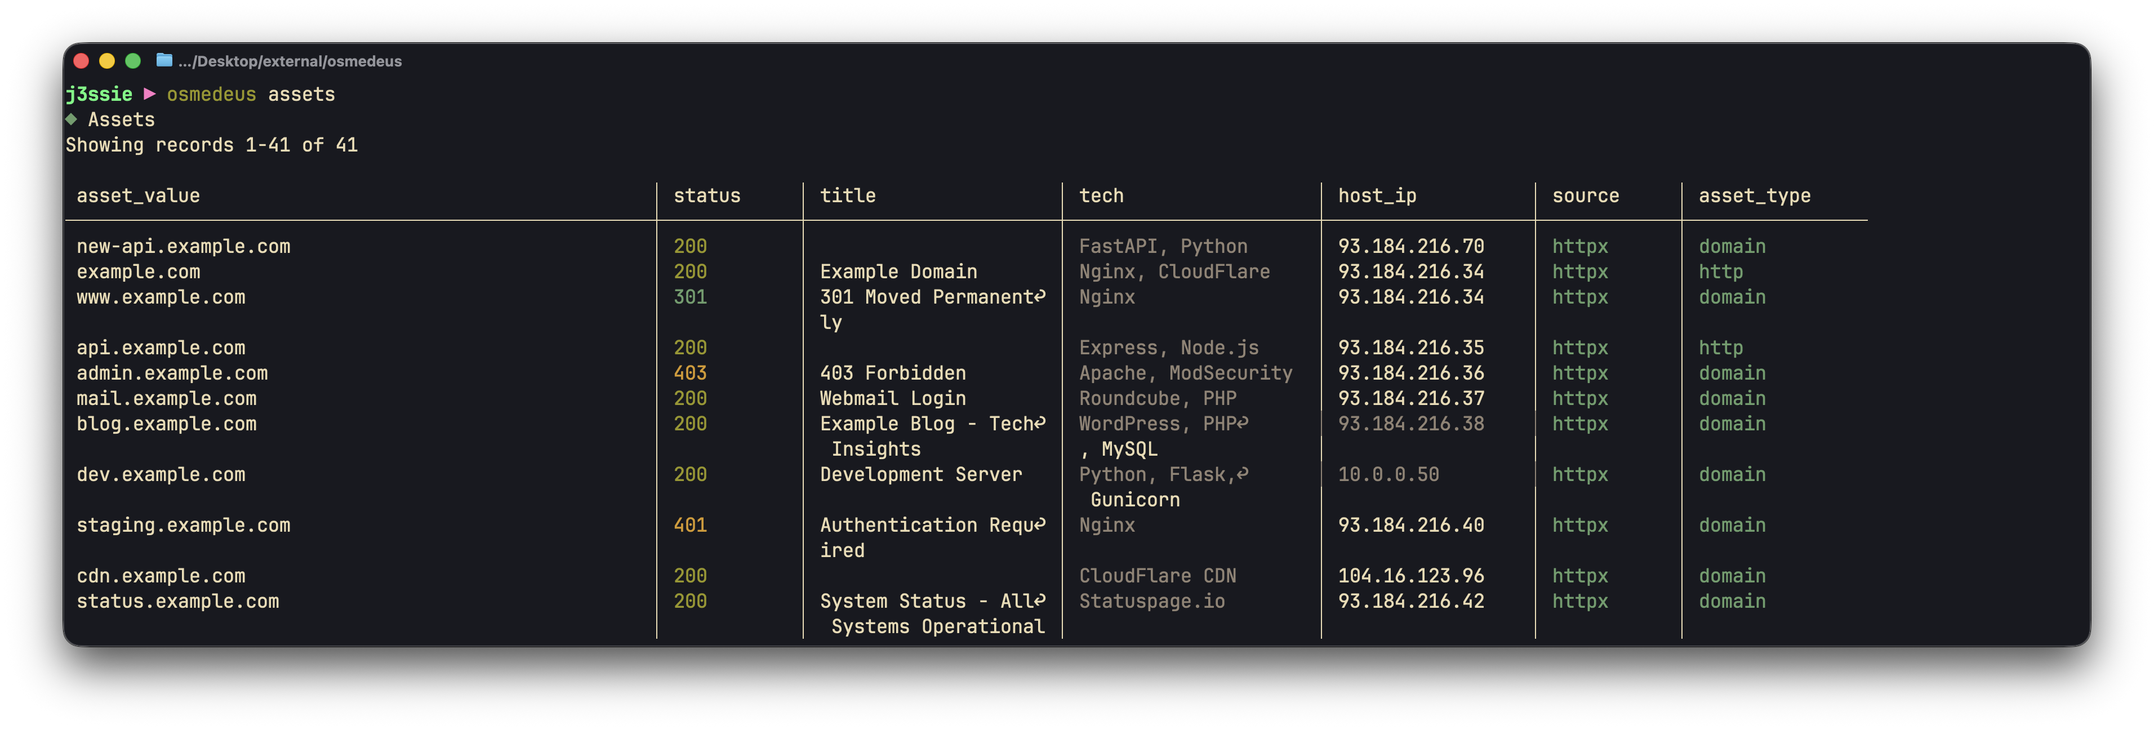Select the 301 status for www.example.com
The width and height of the screenshot is (2154, 730).
[690, 297]
